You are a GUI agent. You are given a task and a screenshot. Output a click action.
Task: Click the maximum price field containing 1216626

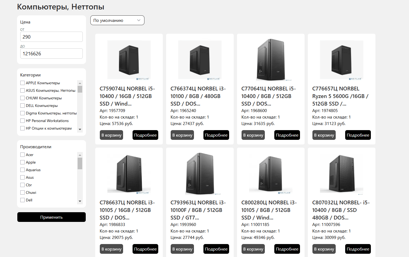pos(51,53)
